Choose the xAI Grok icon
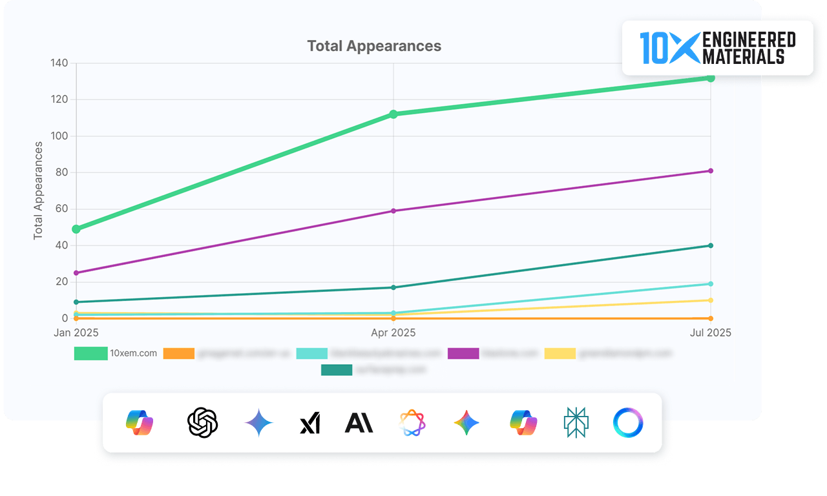 point(309,424)
